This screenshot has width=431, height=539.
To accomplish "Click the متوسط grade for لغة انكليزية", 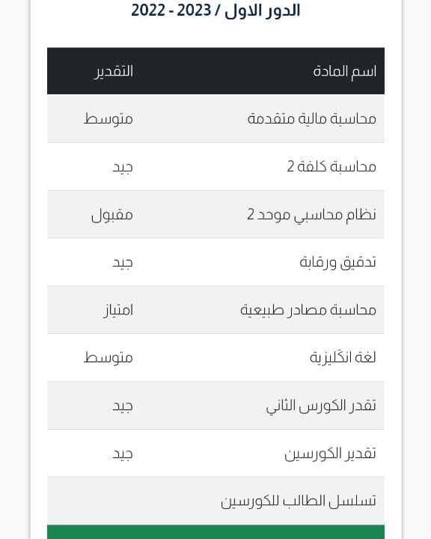I will click(x=108, y=358).
